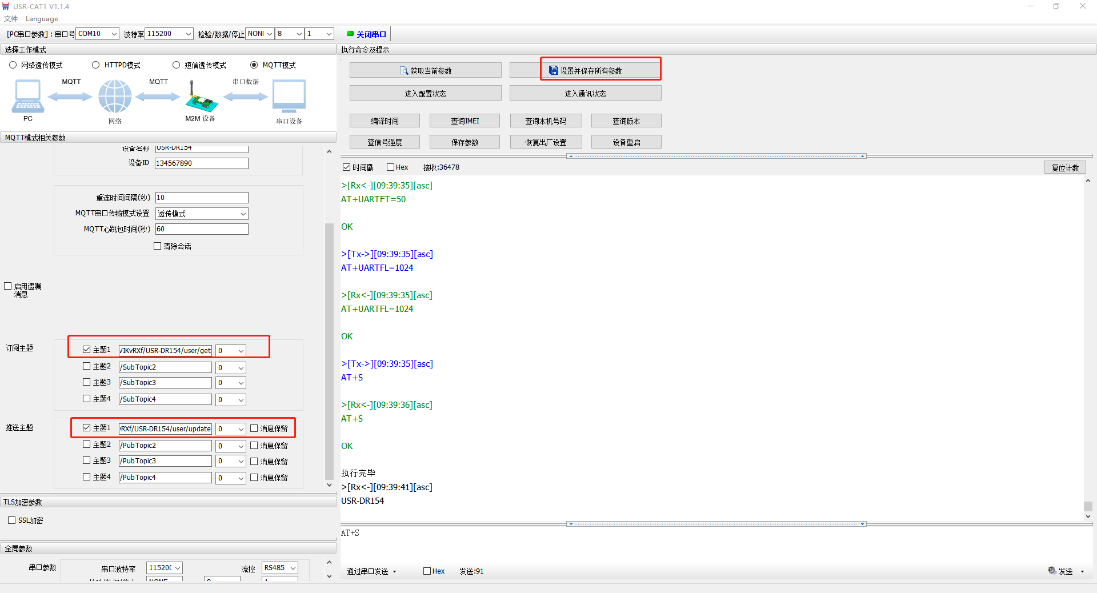The image size is (1097, 593).
Task: Check the 清除会话 checkbox
Action: point(158,246)
